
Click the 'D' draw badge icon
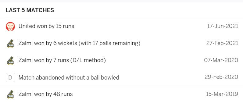10,77
